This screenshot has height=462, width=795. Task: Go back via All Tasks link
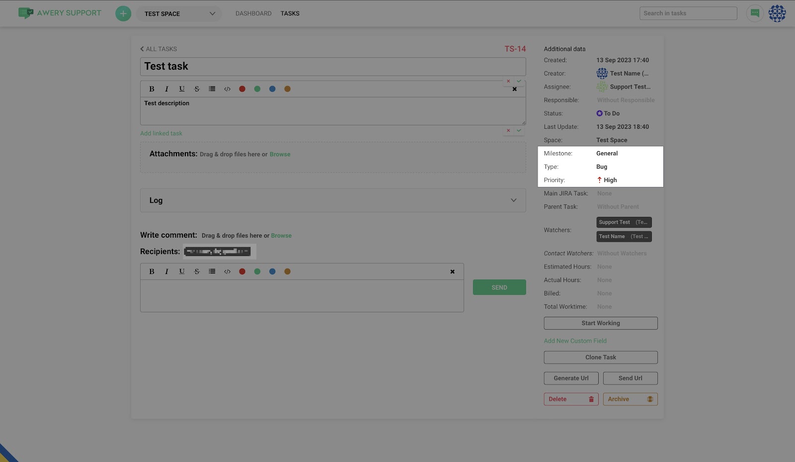(x=159, y=49)
